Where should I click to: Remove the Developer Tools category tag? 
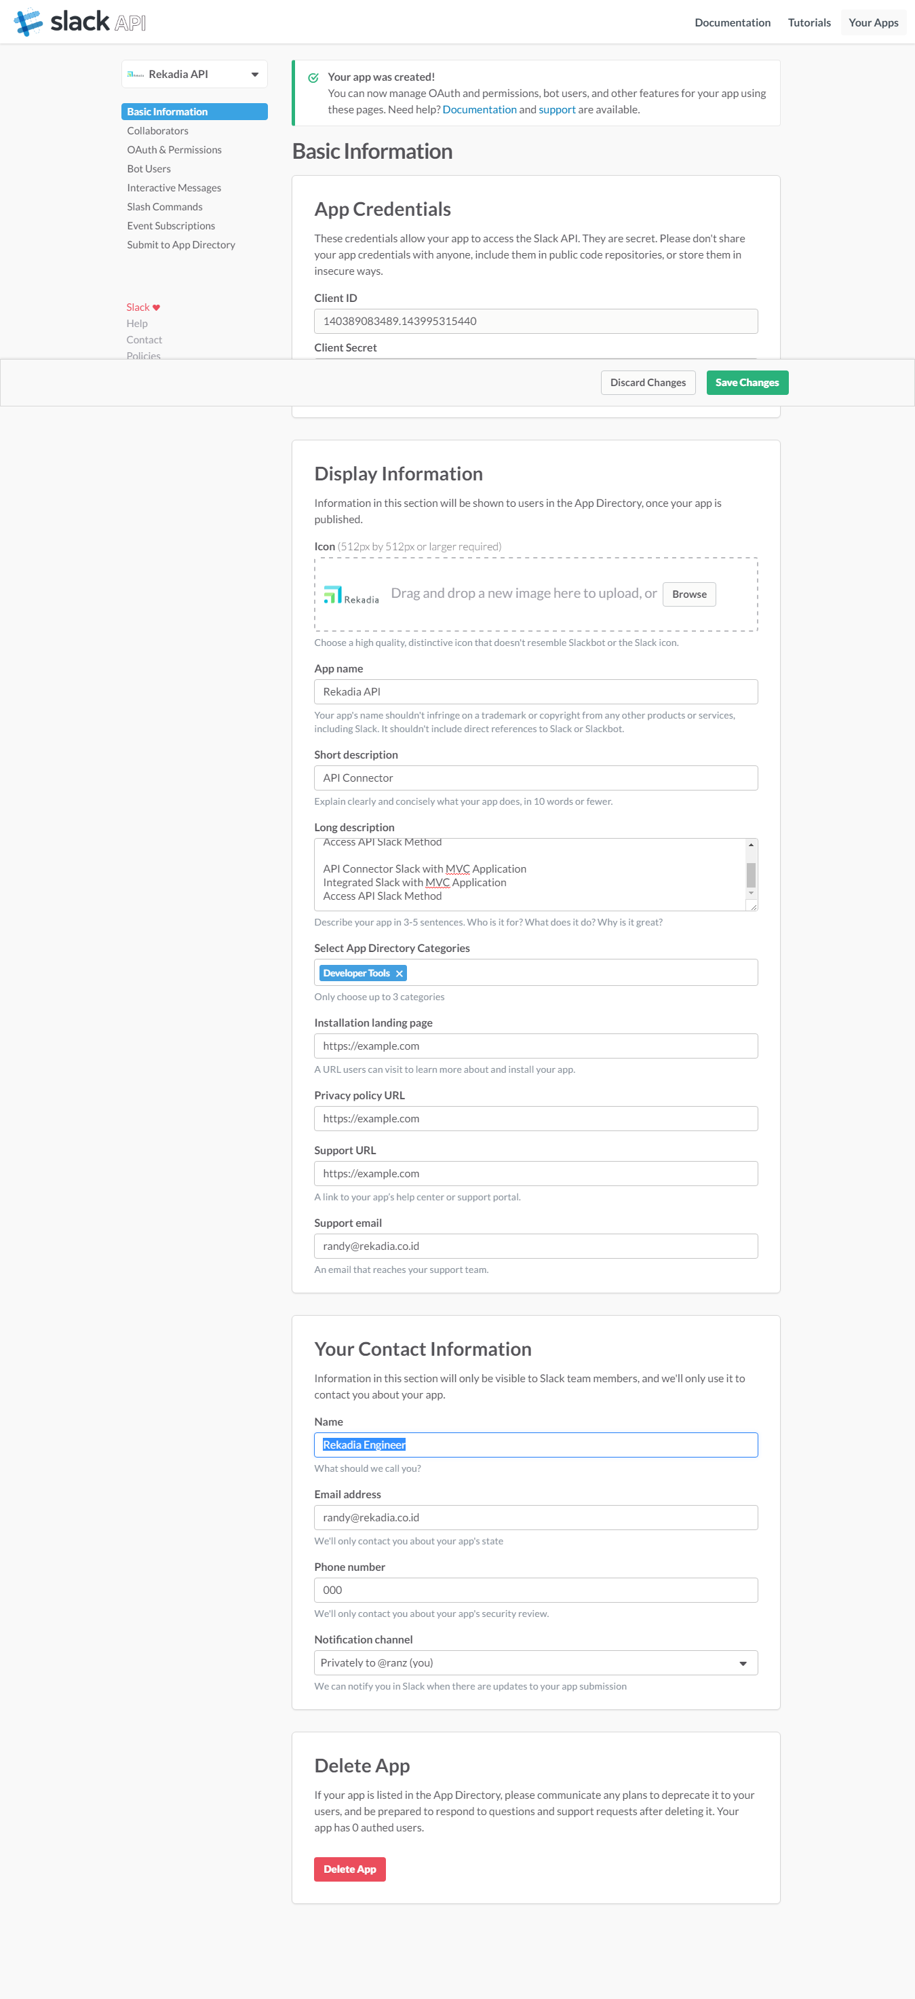click(x=400, y=973)
